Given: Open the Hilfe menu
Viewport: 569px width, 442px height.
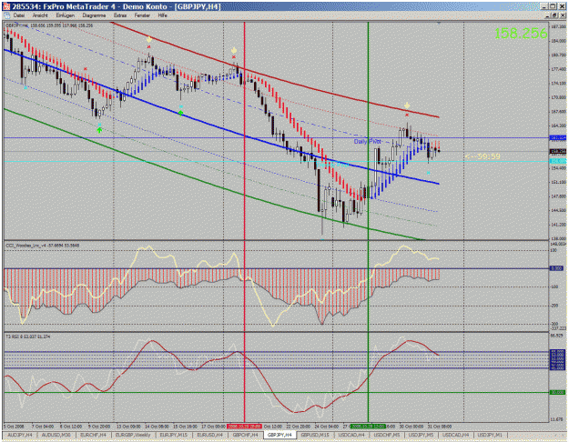Looking at the screenshot, I should click(163, 15).
